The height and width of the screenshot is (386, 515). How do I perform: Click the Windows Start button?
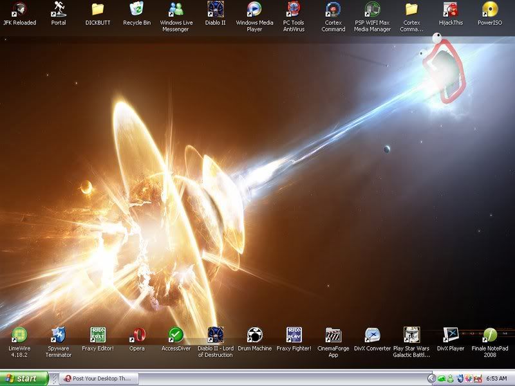pyautogui.click(x=24, y=378)
